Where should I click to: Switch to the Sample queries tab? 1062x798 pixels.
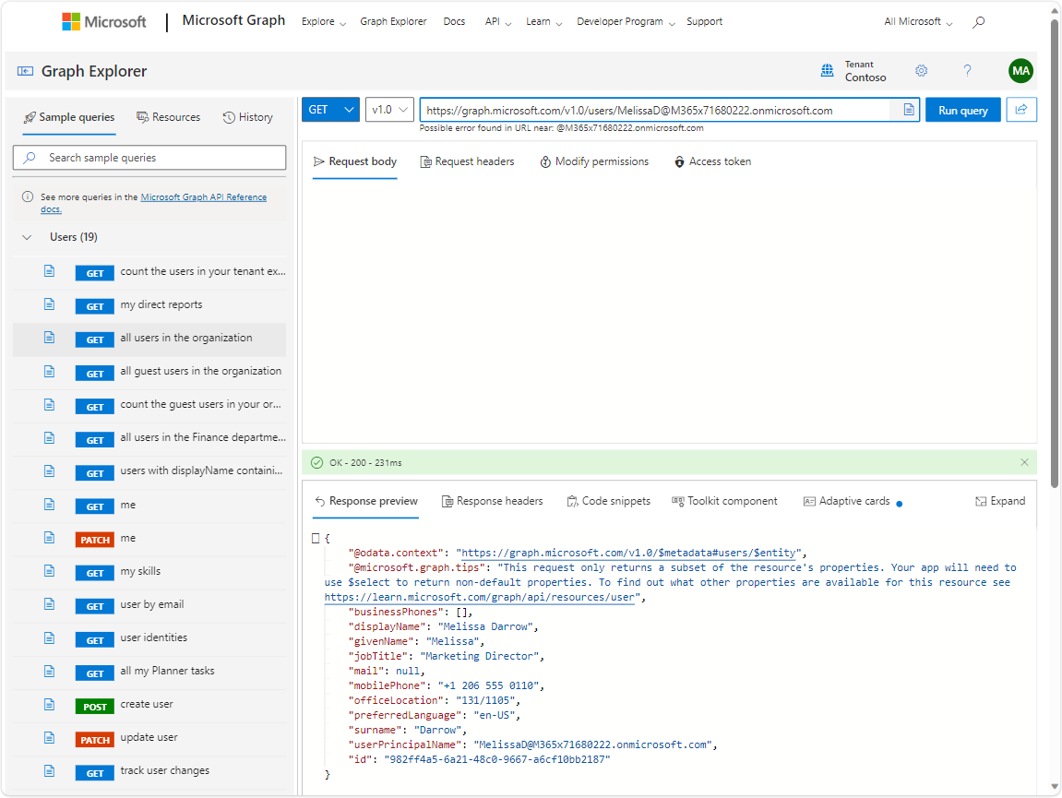tap(69, 117)
